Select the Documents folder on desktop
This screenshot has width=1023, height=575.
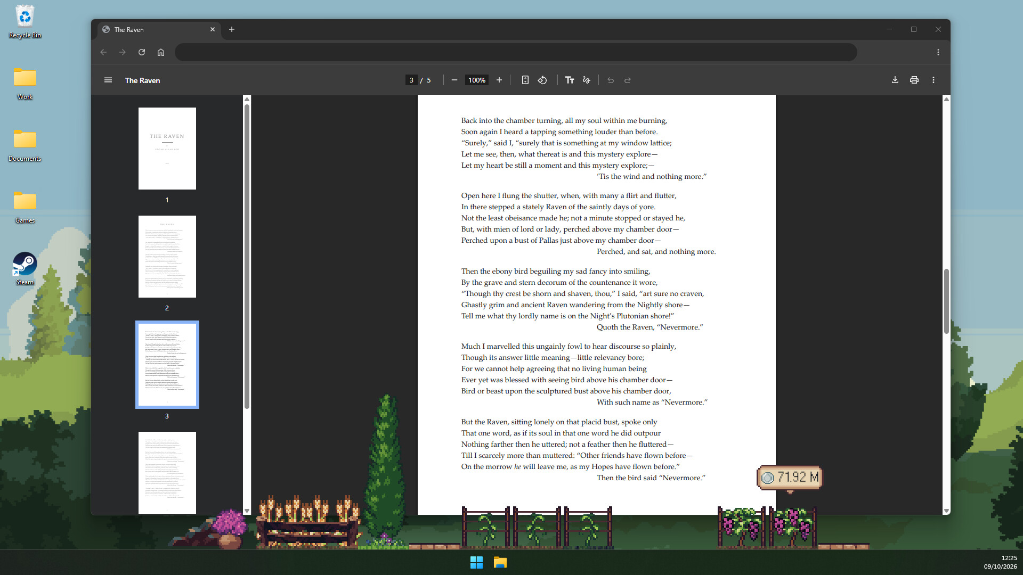(x=25, y=145)
